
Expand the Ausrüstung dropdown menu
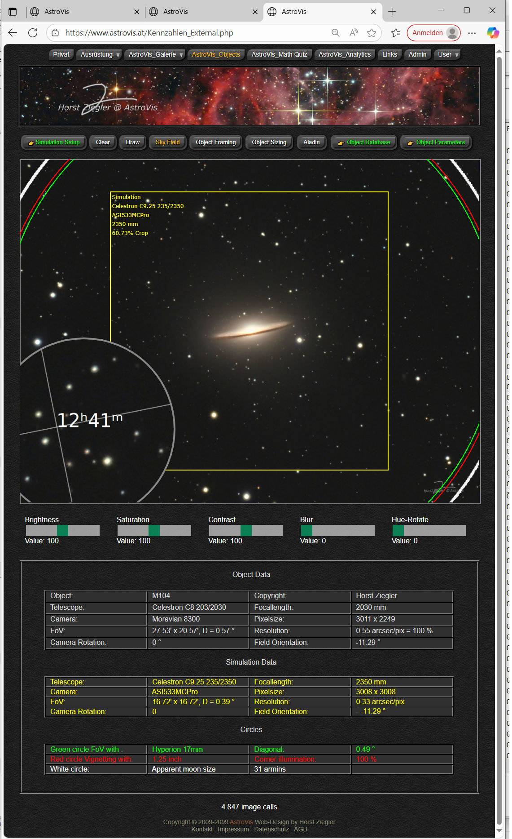click(x=100, y=54)
